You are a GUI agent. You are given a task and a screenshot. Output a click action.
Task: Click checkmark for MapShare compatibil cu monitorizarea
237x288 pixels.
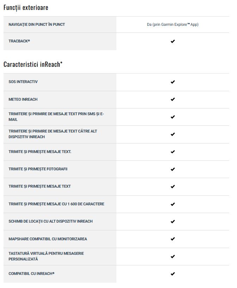tap(172, 239)
